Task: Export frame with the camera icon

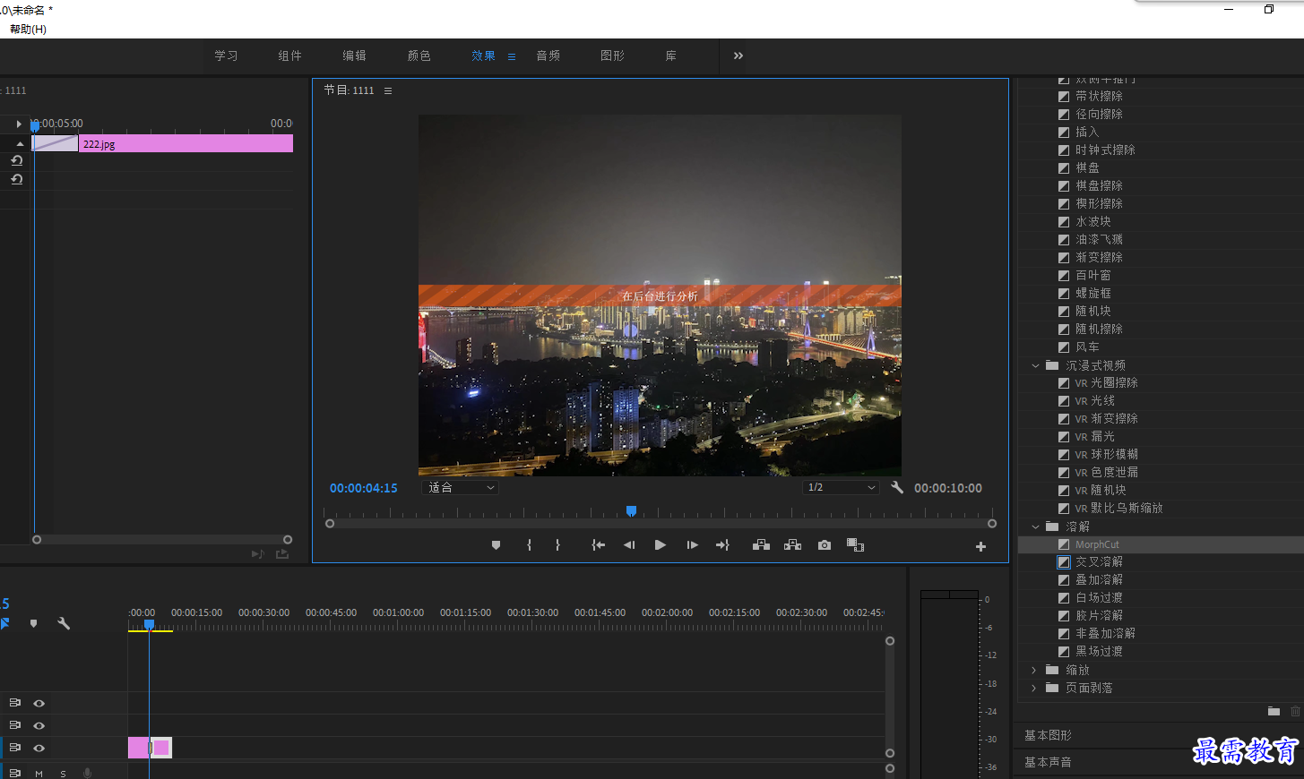Action: [825, 545]
